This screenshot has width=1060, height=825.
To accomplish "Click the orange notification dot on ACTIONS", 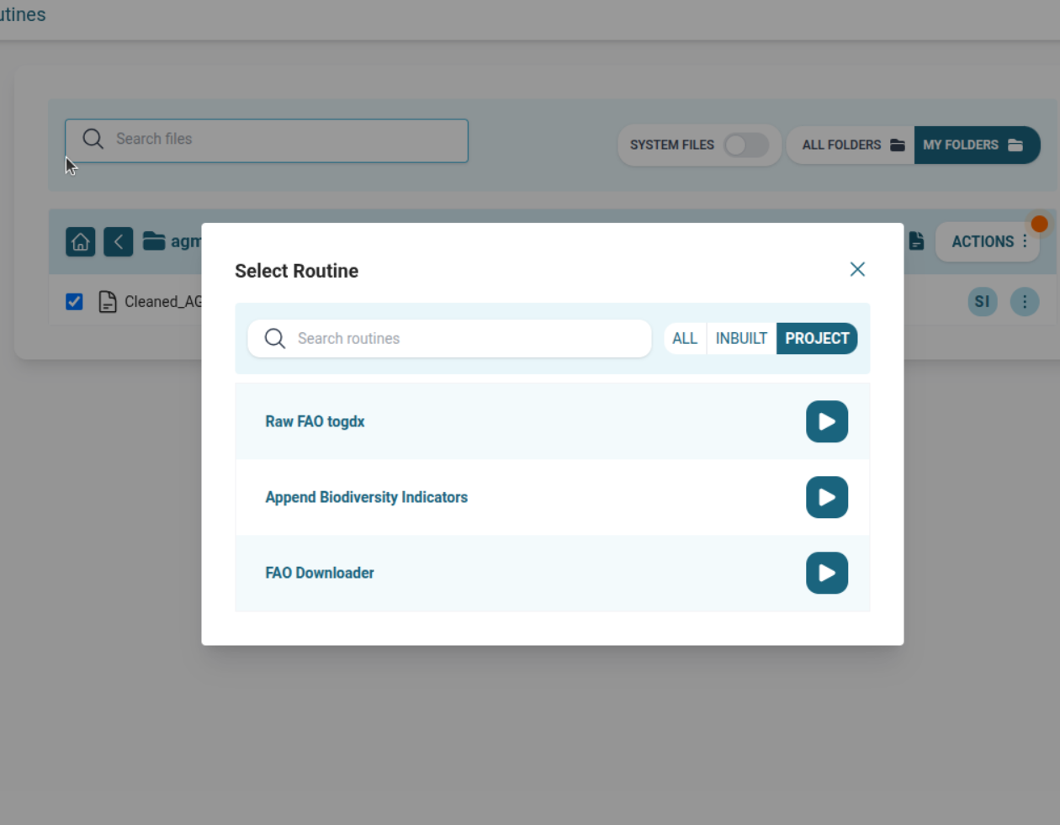I will click(1039, 224).
